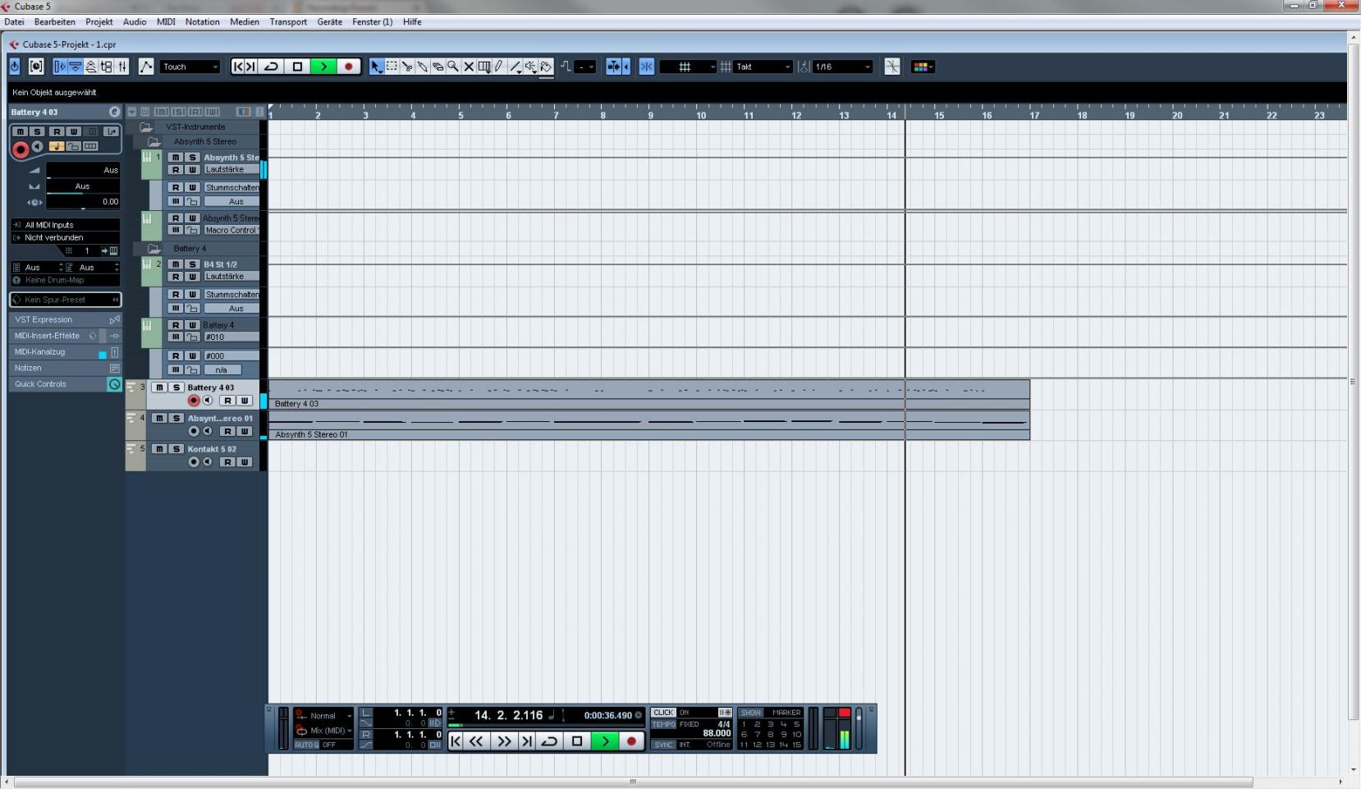
Task: Click the toolbar Stop button
Action: [x=297, y=67]
